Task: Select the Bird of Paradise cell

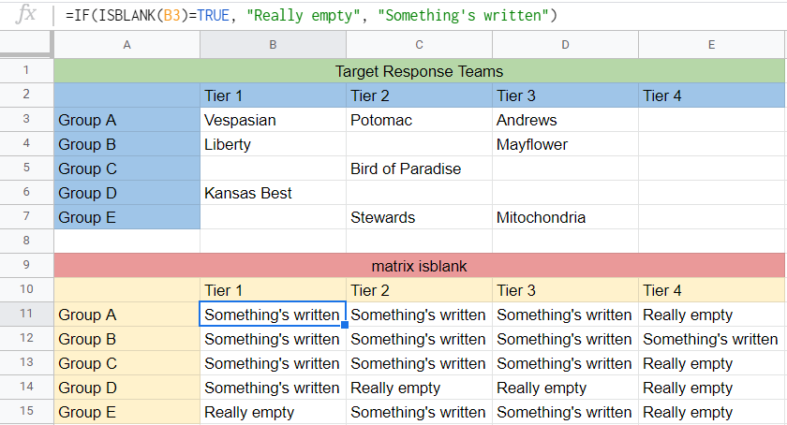Action: pos(419,169)
